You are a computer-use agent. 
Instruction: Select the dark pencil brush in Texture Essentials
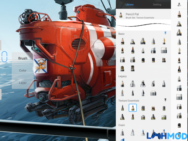(x=123, y=108)
